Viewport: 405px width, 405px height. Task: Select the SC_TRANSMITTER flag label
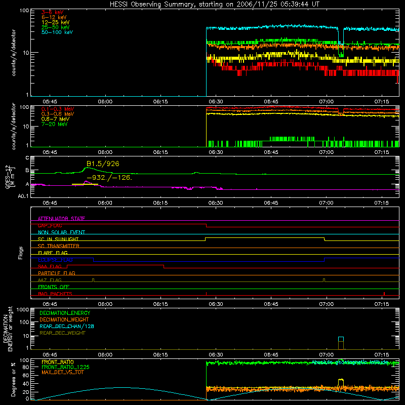point(59,246)
